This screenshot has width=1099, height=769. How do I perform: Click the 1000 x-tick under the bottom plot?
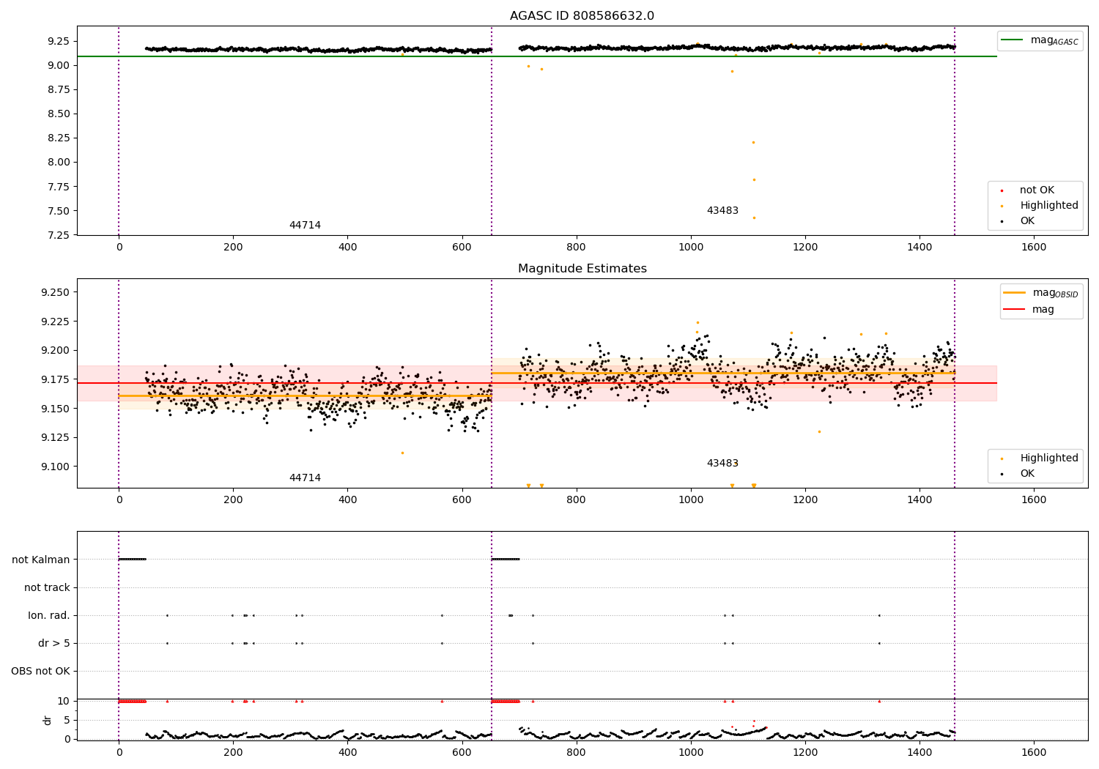(690, 751)
